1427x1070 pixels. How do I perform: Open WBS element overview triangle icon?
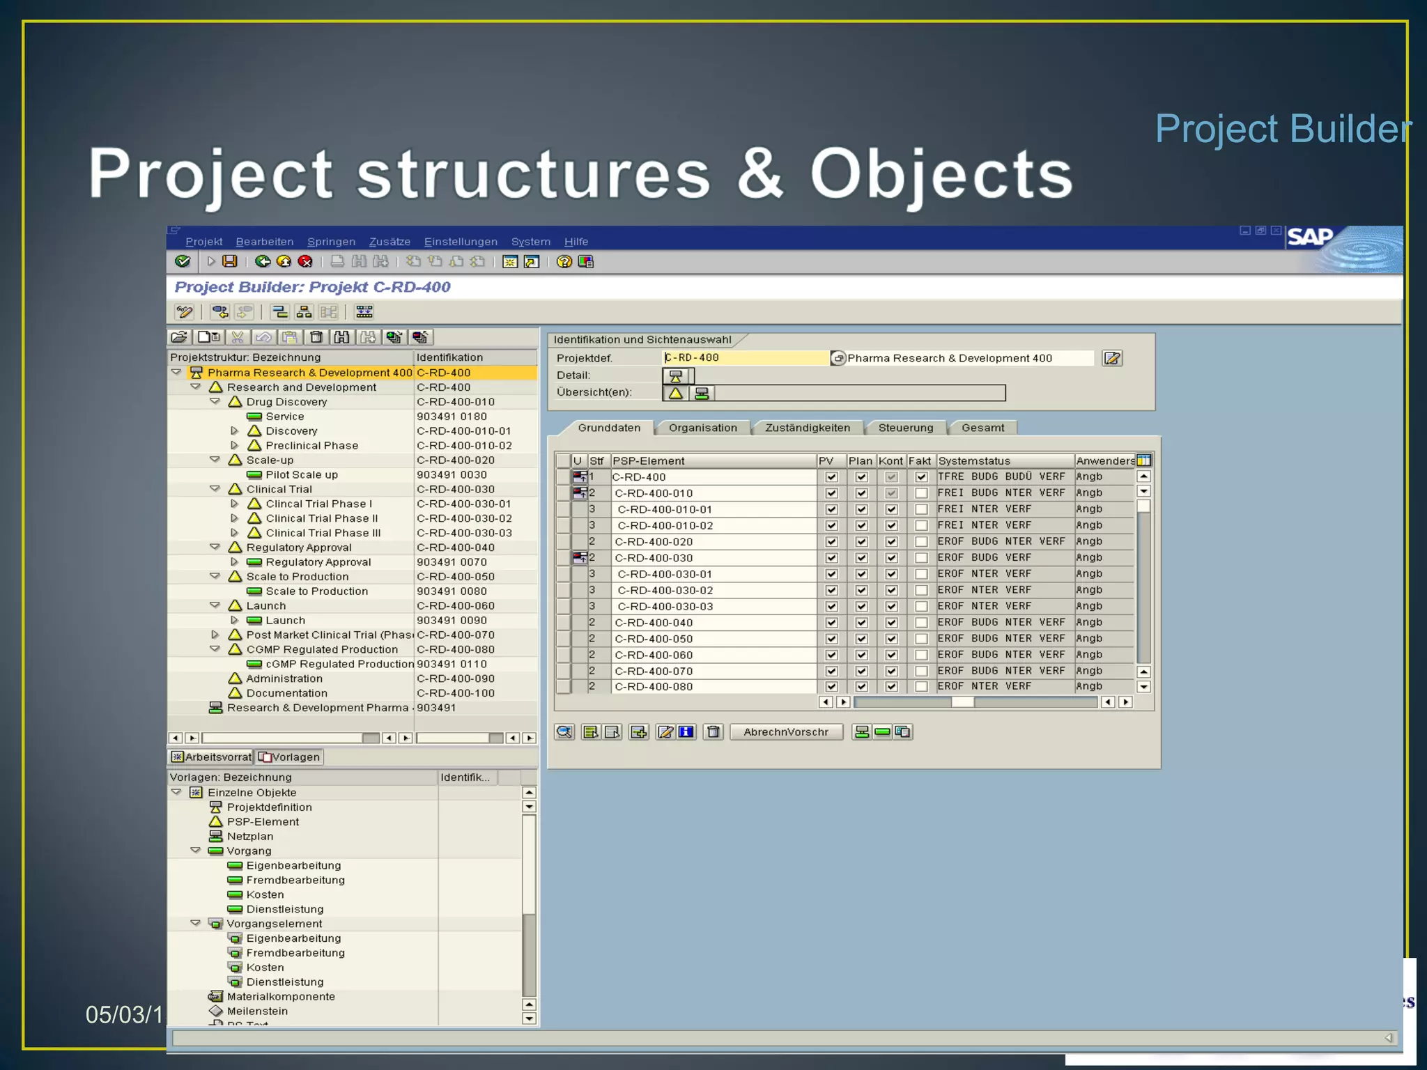click(676, 394)
